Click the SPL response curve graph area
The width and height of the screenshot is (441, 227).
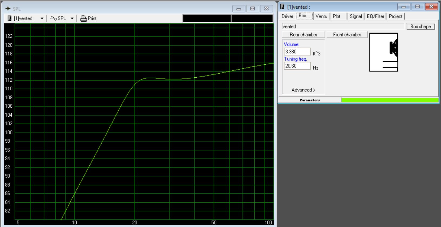pyautogui.click(x=144, y=122)
